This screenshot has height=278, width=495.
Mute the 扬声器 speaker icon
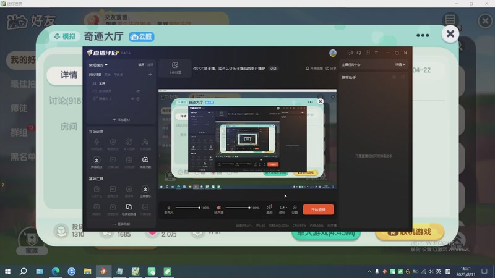[x=218, y=208]
